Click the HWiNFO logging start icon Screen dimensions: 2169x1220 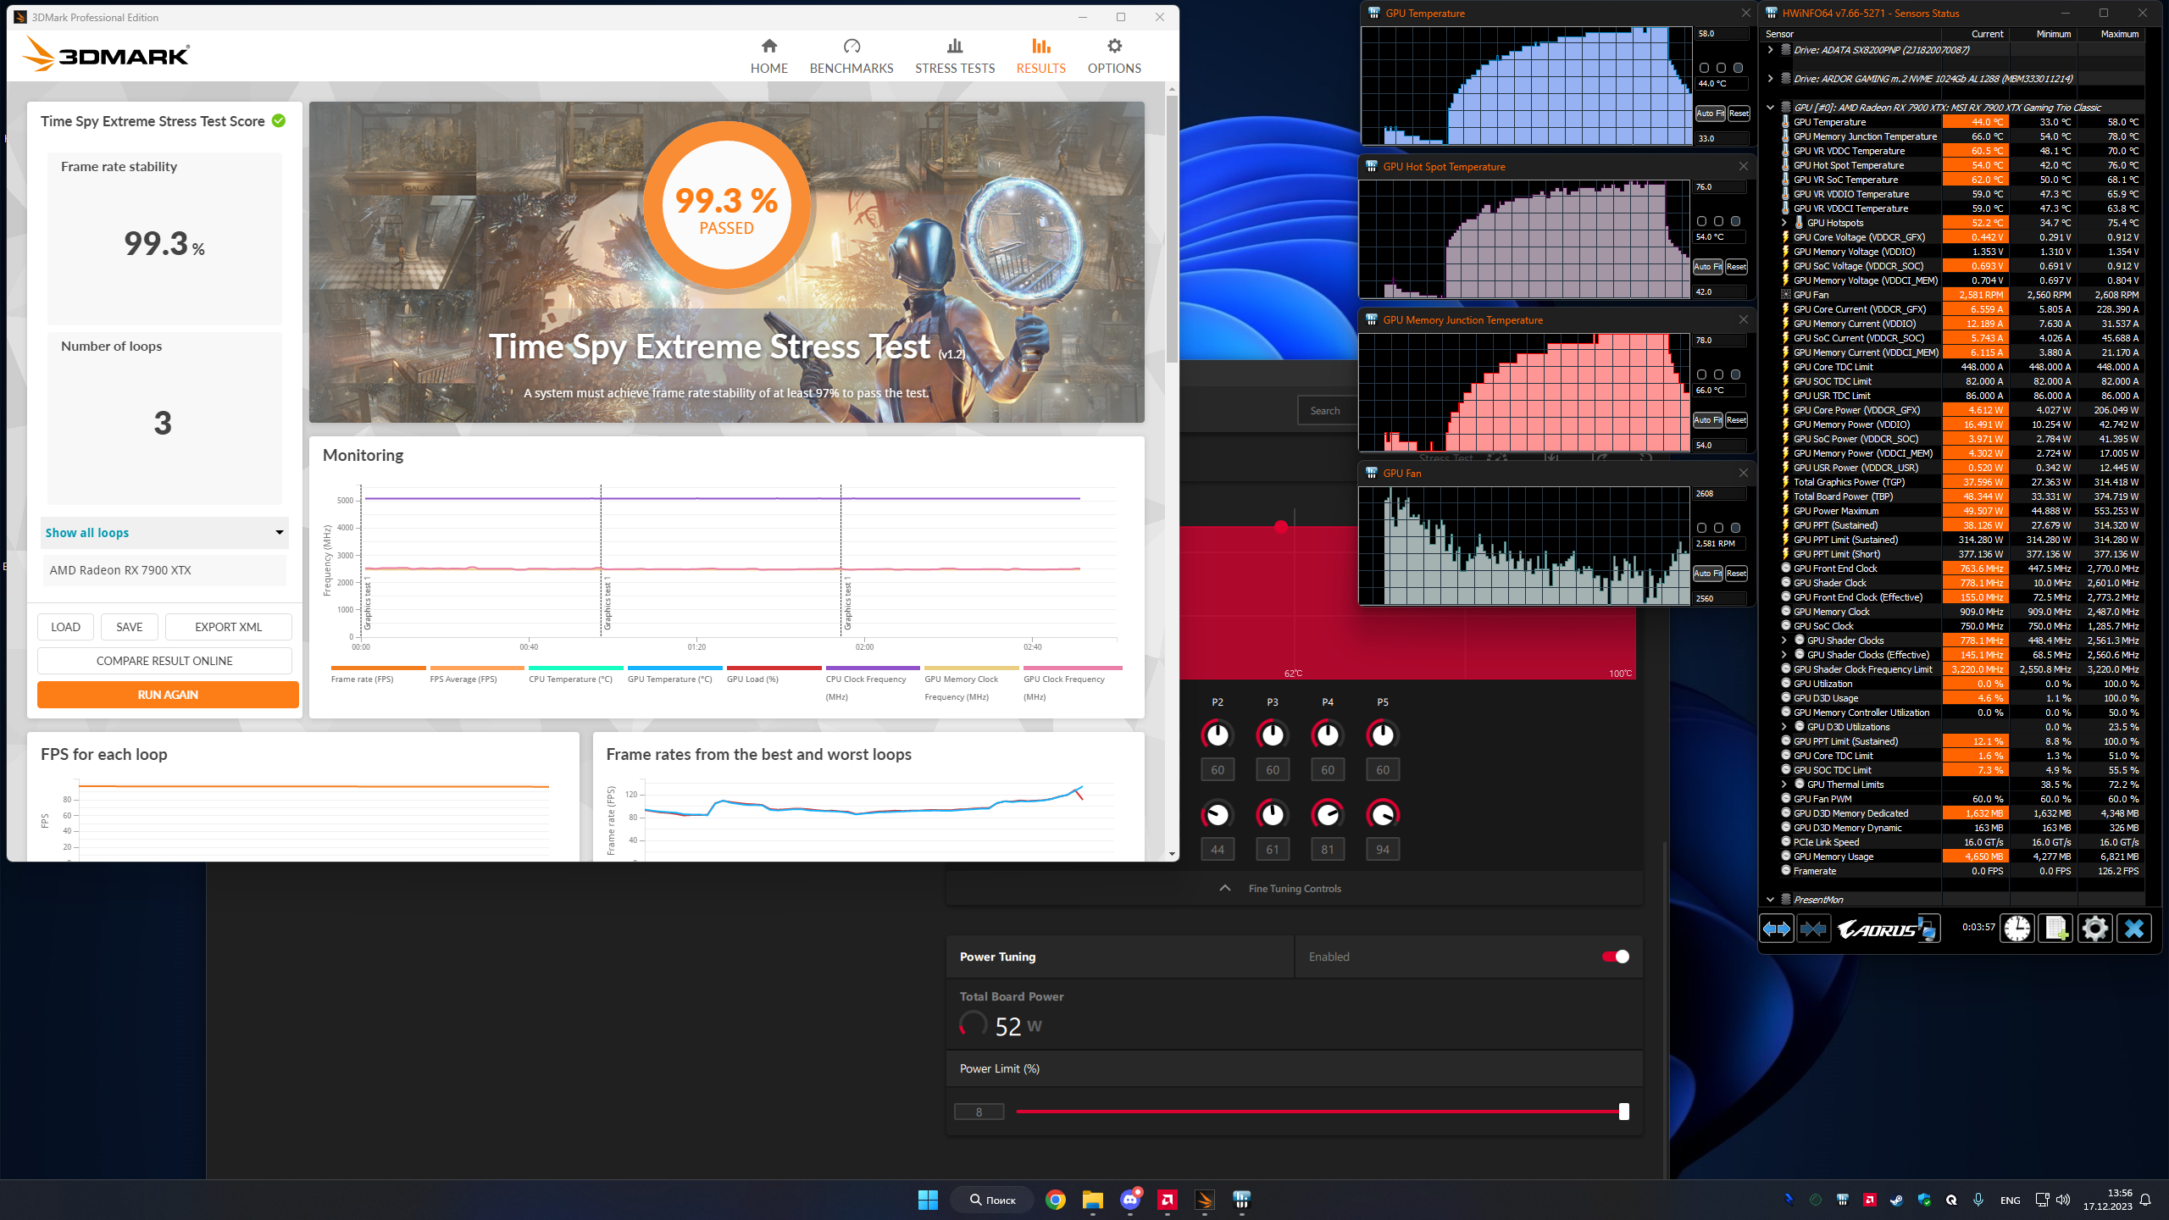point(2055,929)
